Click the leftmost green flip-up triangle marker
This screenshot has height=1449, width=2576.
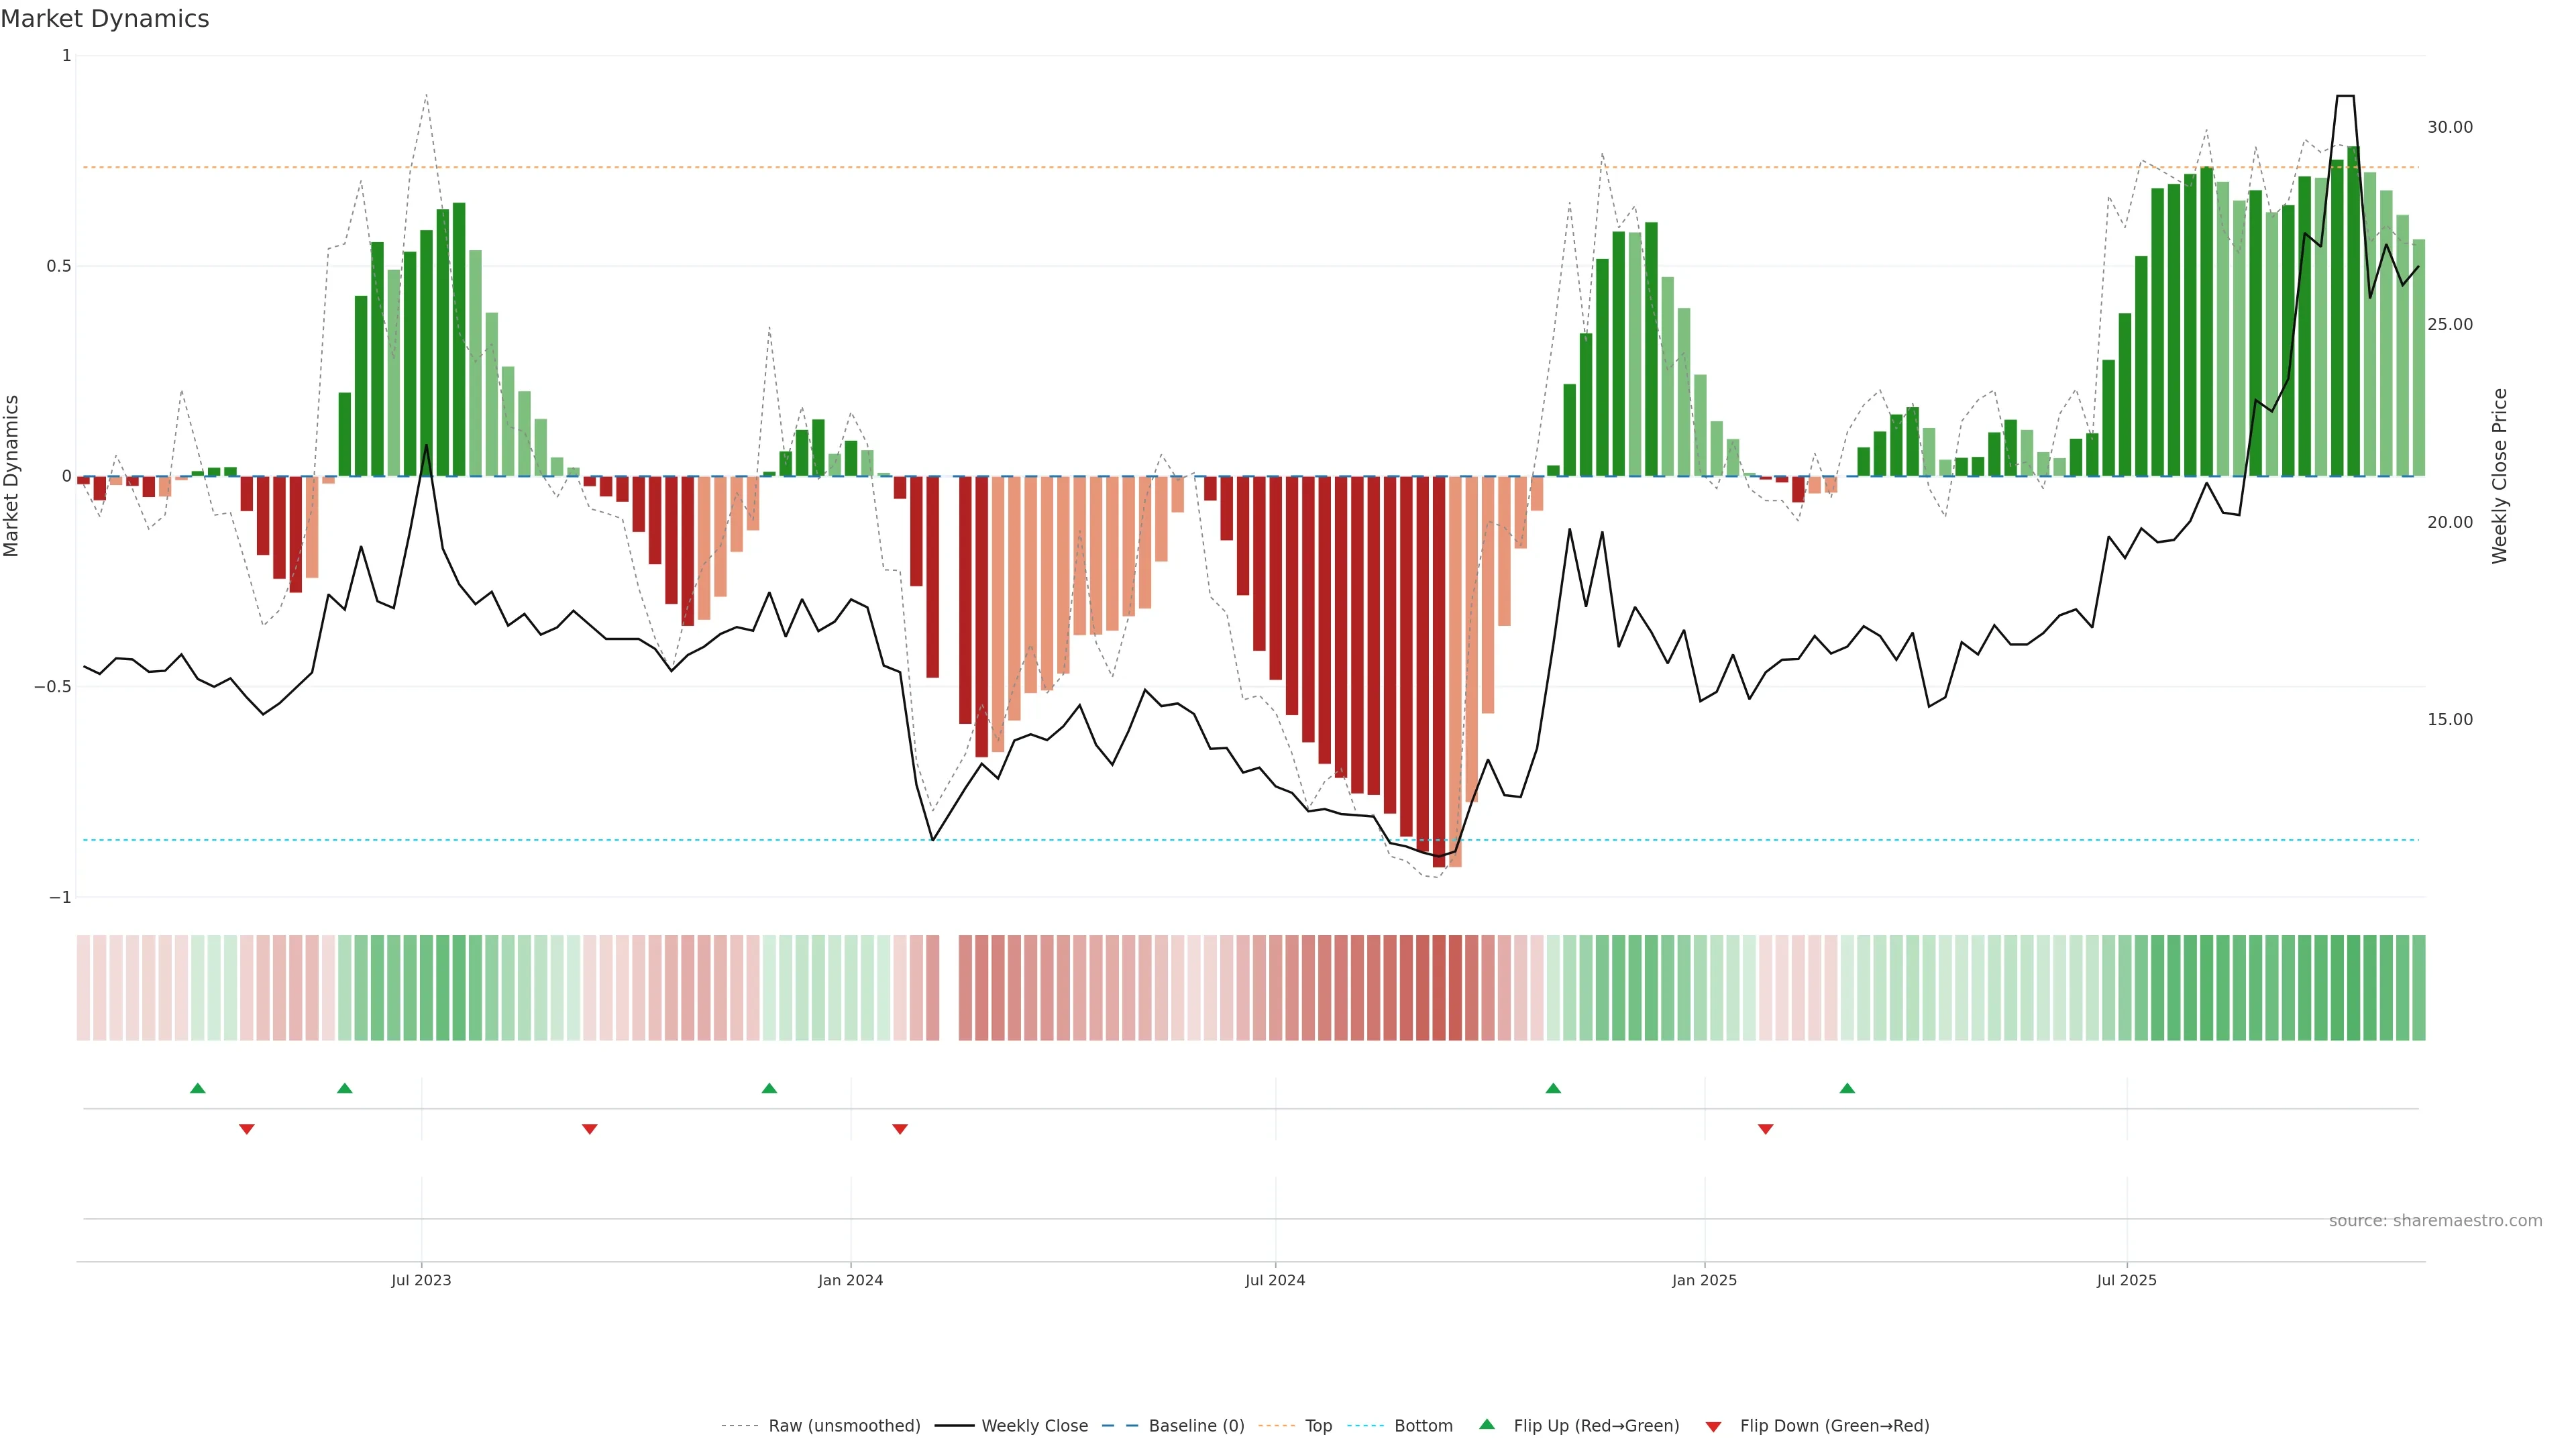tap(198, 1088)
